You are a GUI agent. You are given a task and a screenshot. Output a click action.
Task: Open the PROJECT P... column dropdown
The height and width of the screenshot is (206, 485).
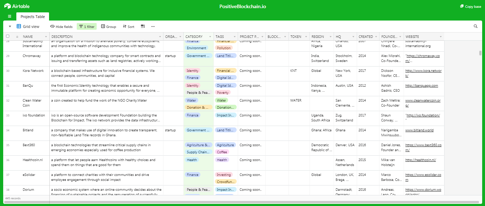[262, 37]
